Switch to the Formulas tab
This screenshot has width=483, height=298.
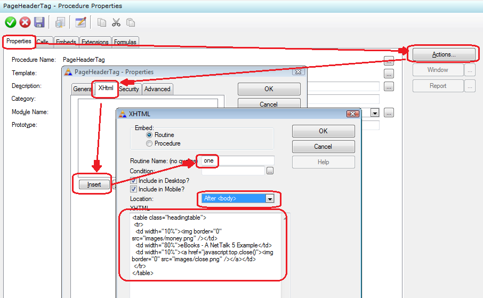[x=125, y=42]
